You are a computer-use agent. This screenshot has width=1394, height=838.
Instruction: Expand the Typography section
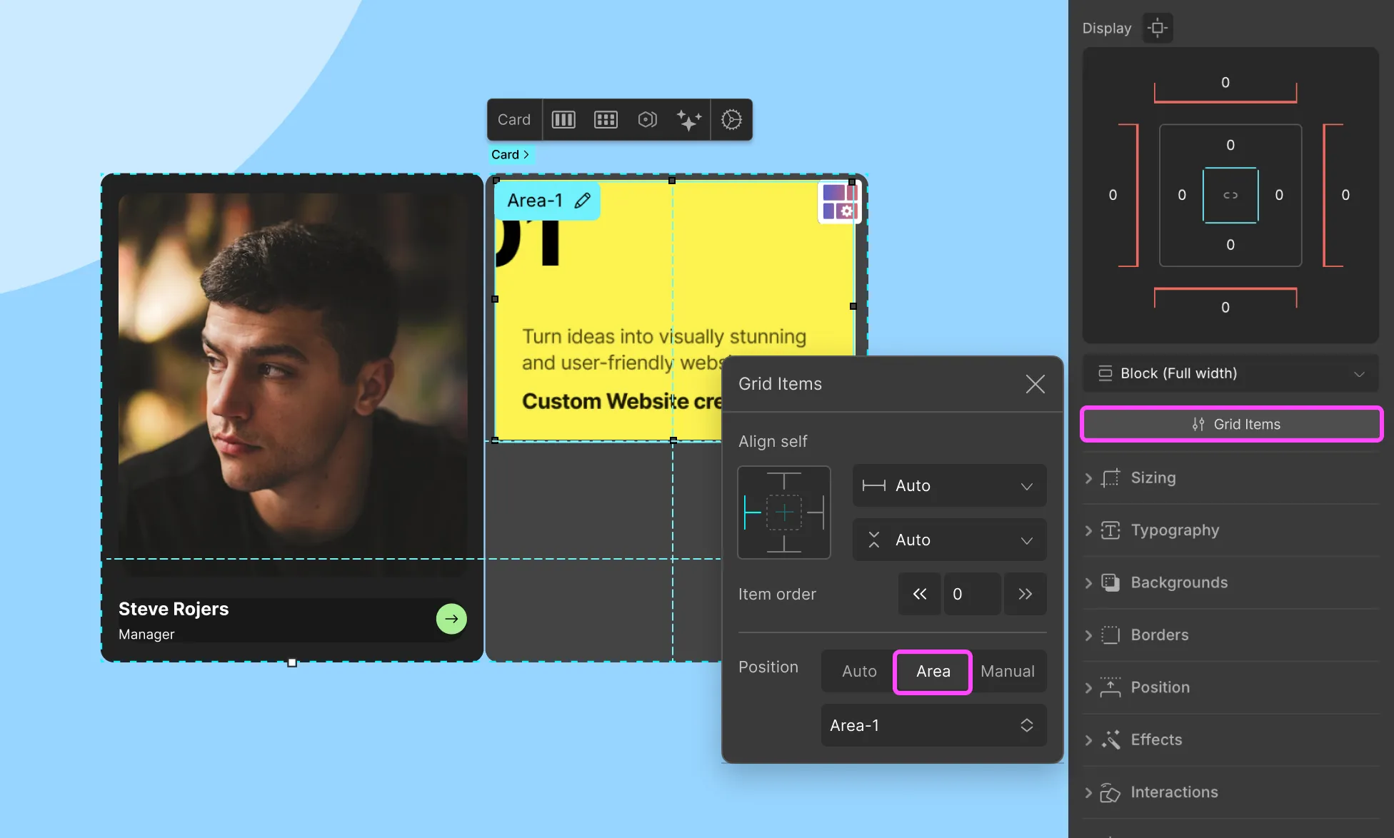[1230, 530]
